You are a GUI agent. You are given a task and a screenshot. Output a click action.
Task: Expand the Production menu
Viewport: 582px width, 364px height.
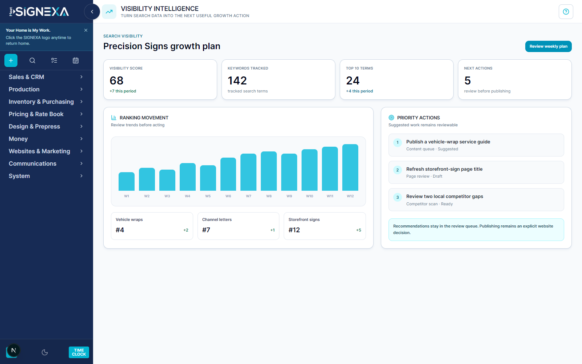point(47,89)
